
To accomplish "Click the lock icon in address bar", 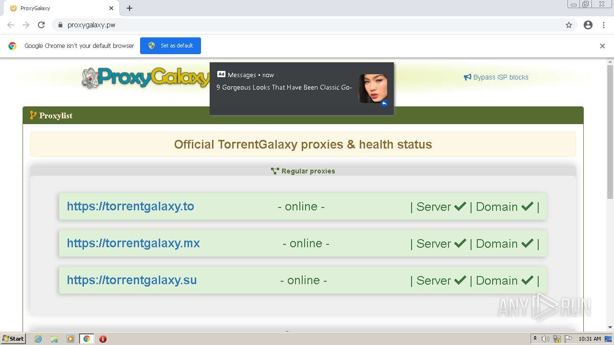I will (60, 25).
